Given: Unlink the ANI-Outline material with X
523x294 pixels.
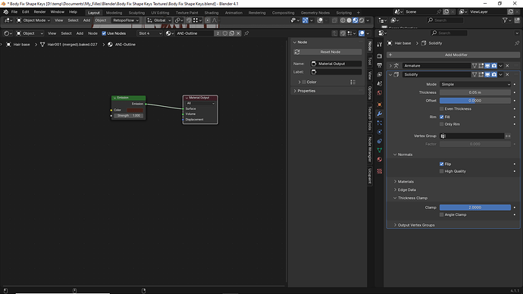Looking at the screenshot, I should [x=238, y=33].
